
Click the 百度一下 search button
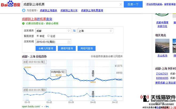[133, 4]
